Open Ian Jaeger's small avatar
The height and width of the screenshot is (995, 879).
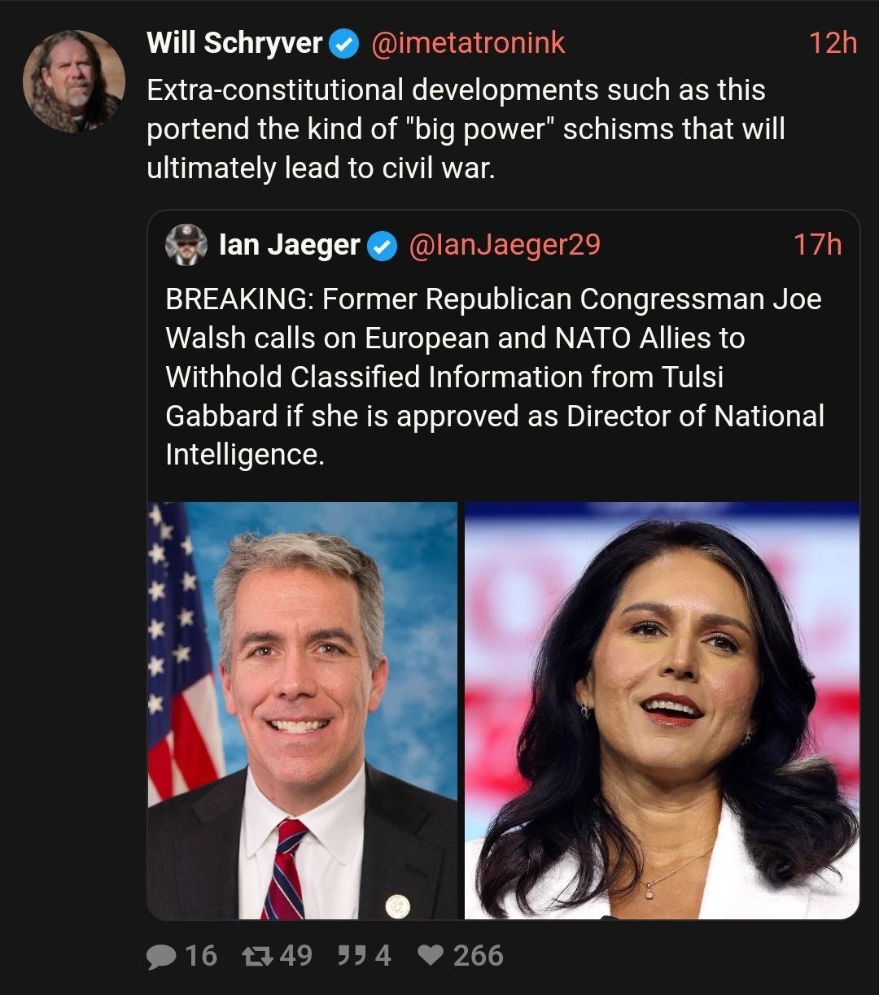(186, 245)
